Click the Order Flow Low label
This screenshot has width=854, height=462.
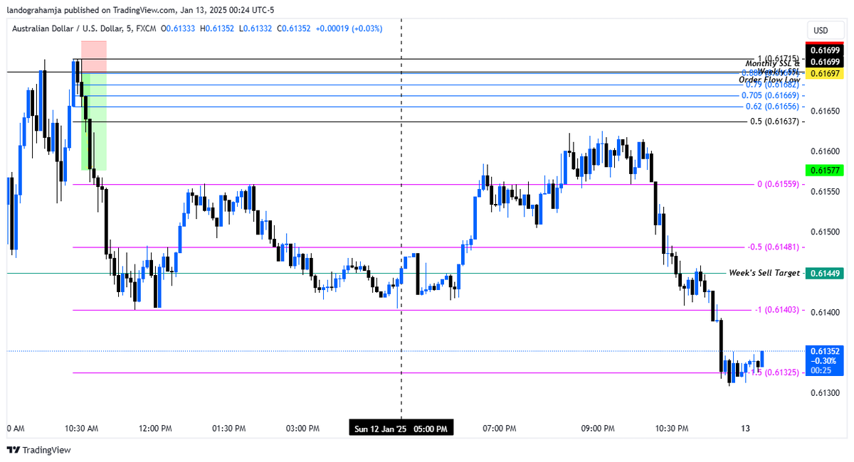click(769, 80)
